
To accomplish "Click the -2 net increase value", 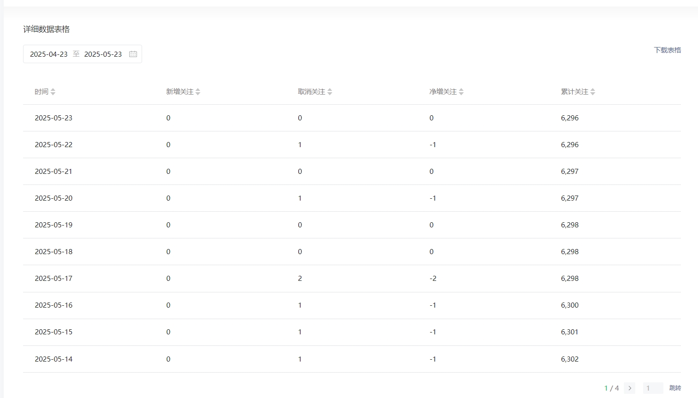I will 433,279.
